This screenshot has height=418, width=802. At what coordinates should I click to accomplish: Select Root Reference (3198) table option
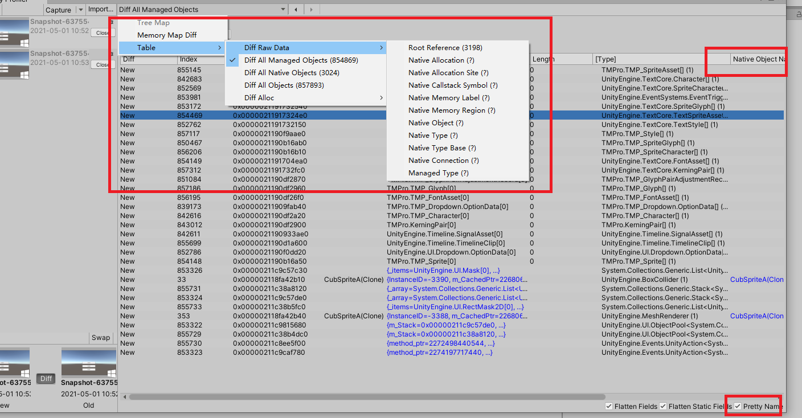pyautogui.click(x=445, y=47)
